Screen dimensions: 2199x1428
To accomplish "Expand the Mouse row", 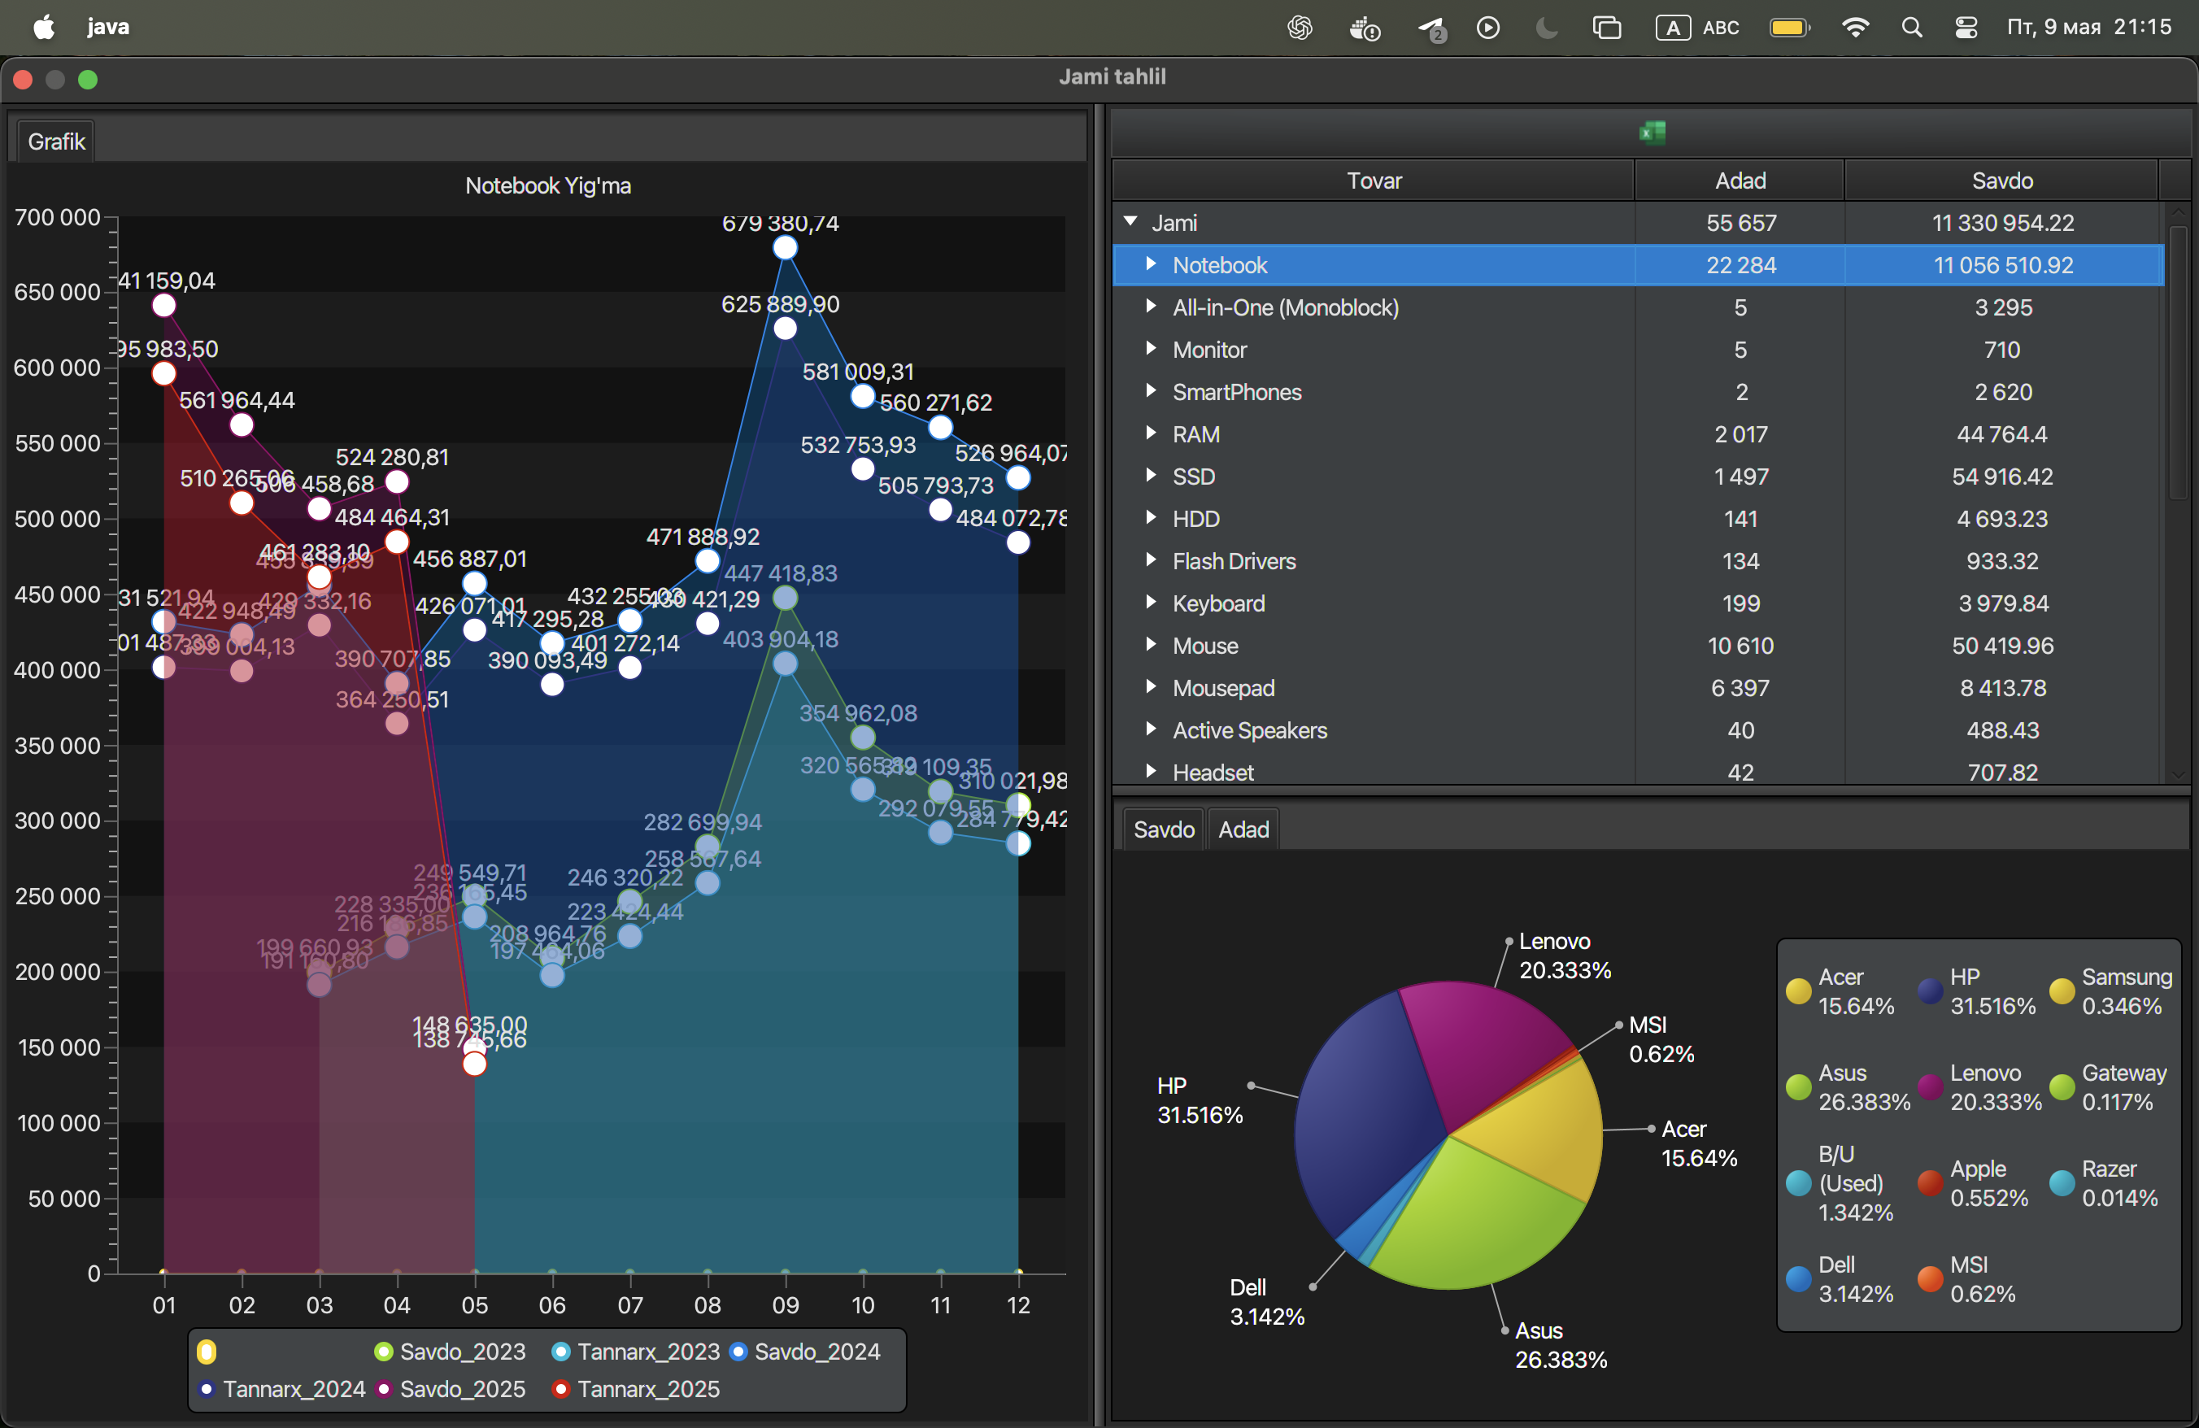I will click(x=1150, y=646).
